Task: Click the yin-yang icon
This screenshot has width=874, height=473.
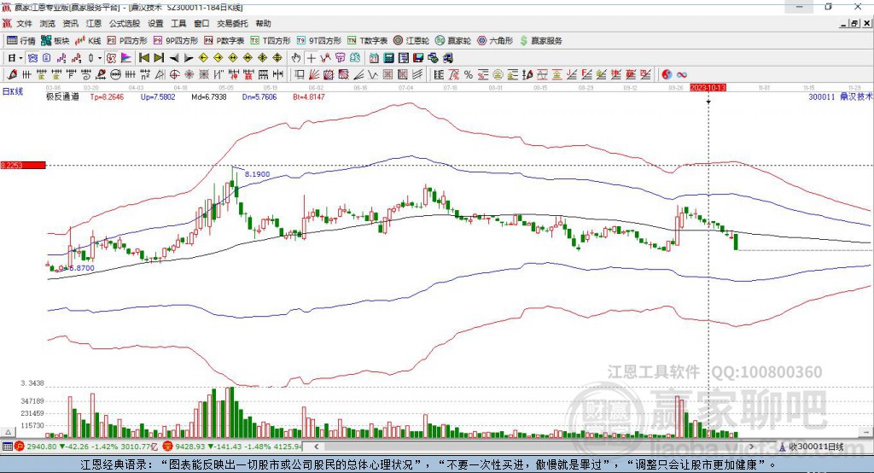Action: click(667, 74)
